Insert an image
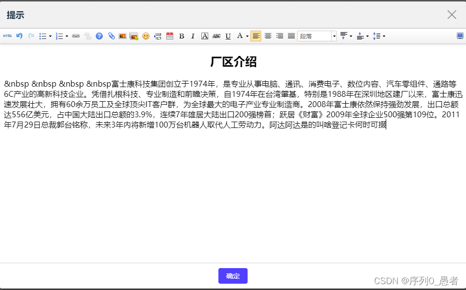Screen dimensions: 466x290 [x=122, y=36]
